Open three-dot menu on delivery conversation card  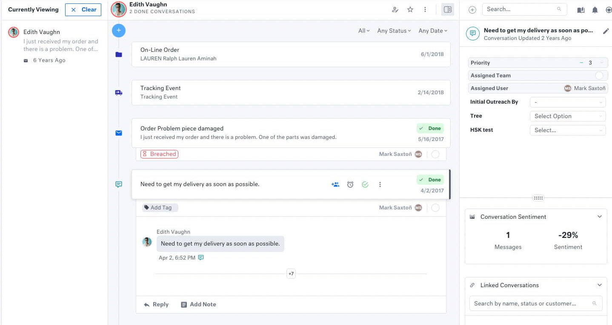coord(380,184)
